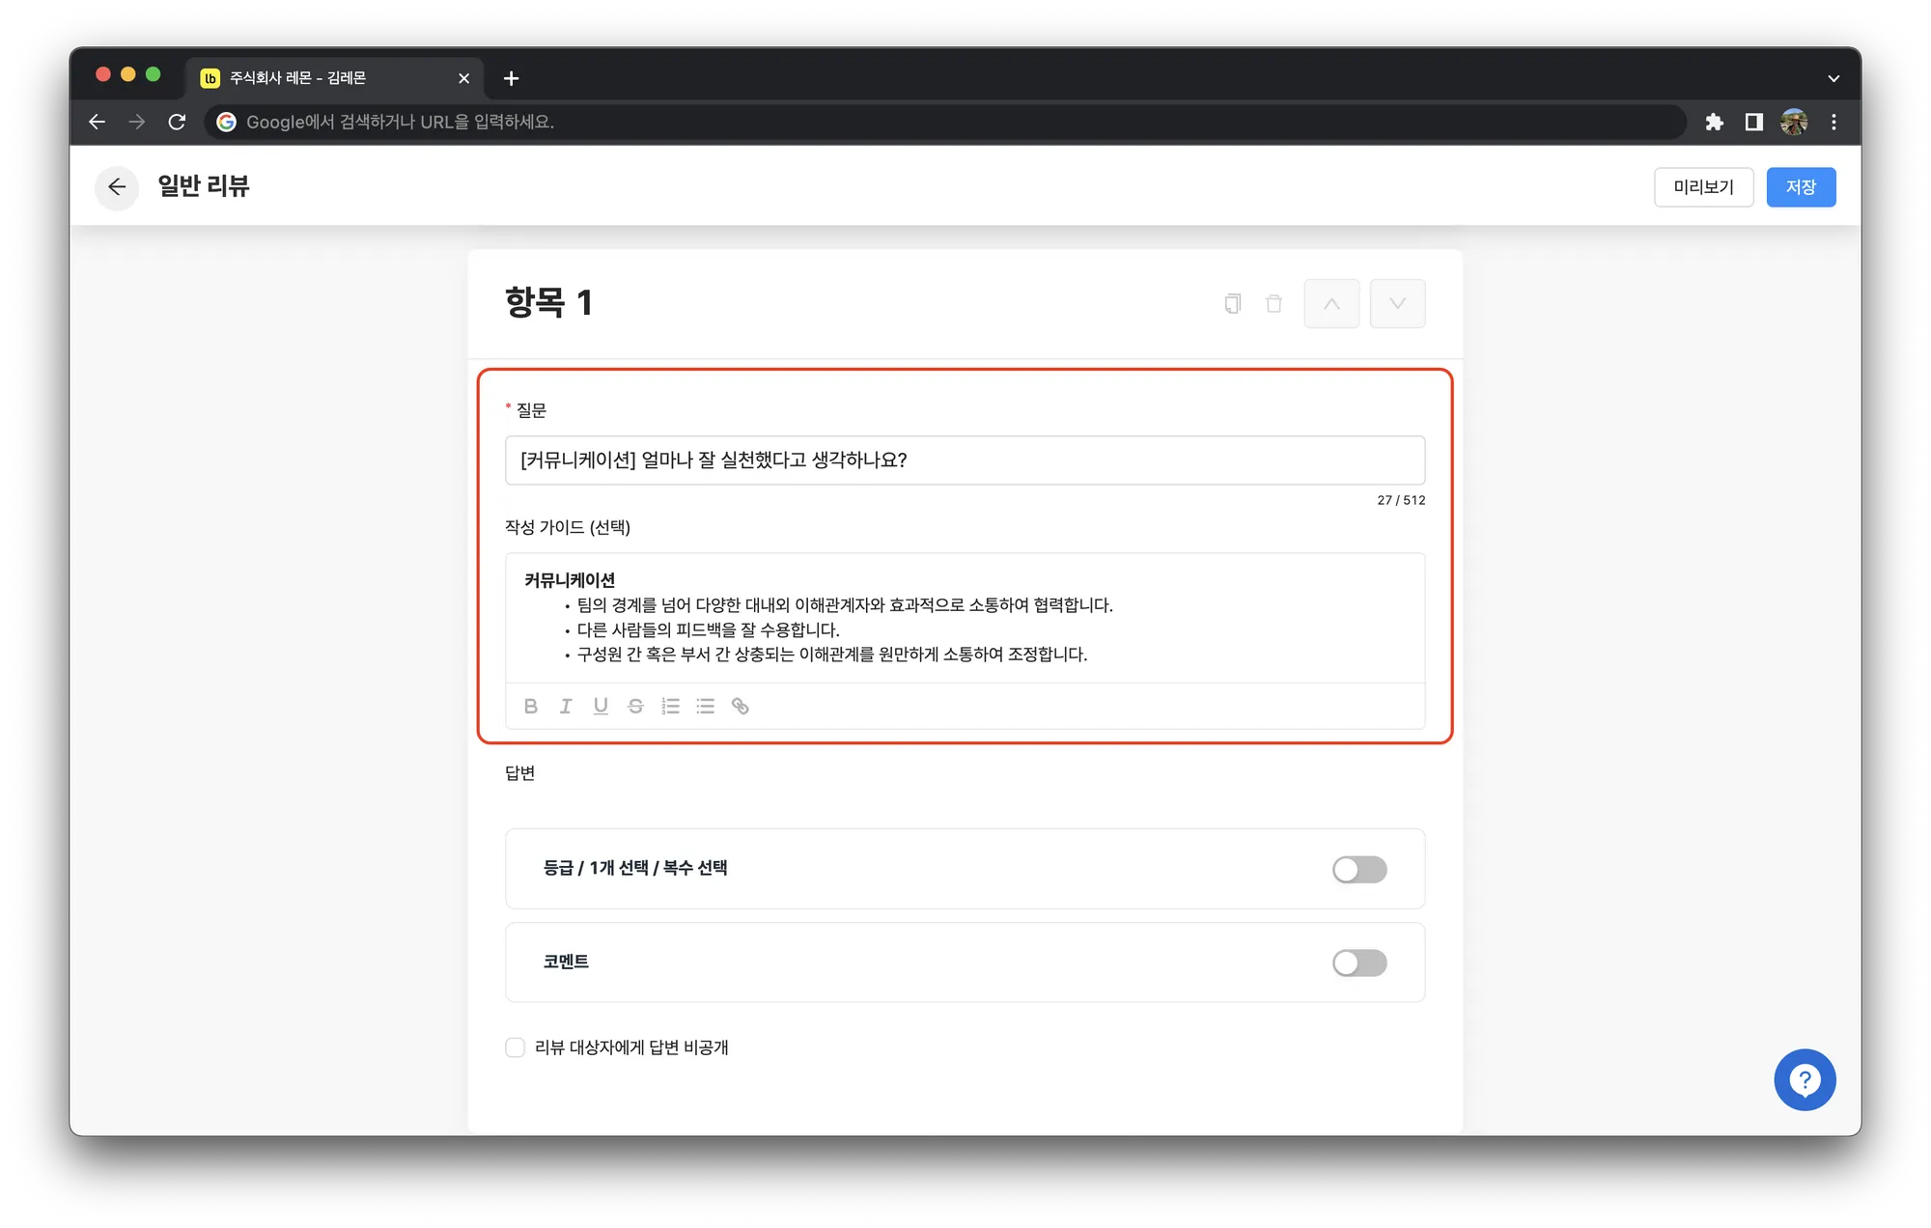Screen dimensions: 1931x1228
Task: Insert a bulleted list
Action: (x=706, y=706)
